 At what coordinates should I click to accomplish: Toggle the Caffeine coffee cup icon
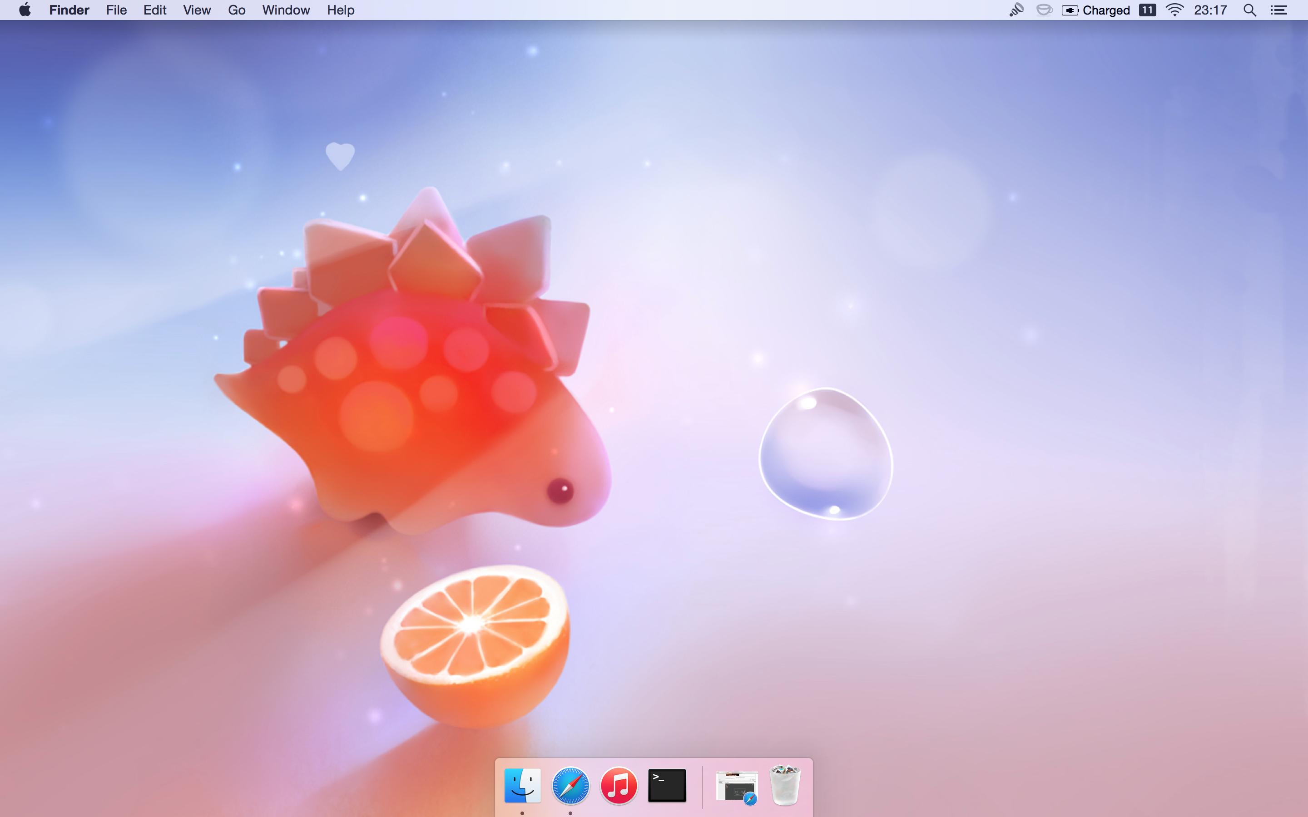(x=1044, y=10)
